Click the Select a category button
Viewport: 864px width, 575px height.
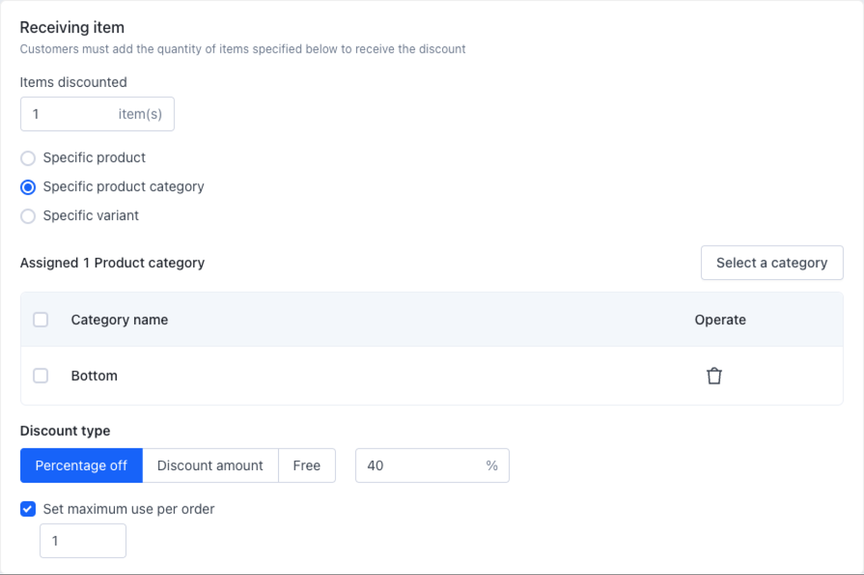point(772,263)
